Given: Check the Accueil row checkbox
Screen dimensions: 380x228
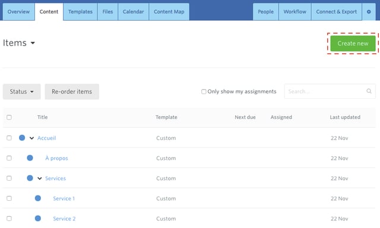Looking at the screenshot, I should click(9, 138).
